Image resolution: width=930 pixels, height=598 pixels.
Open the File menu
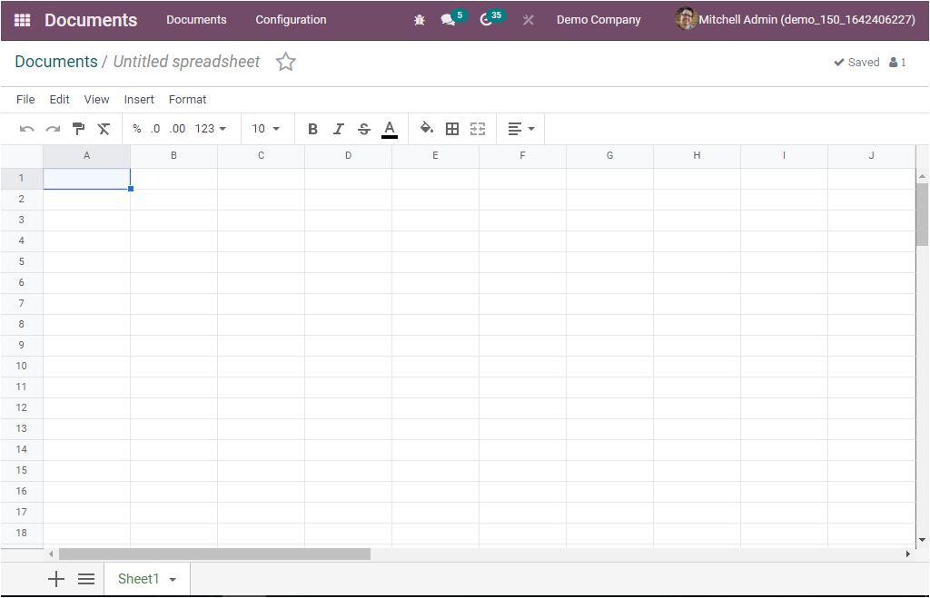pos(25,100)
